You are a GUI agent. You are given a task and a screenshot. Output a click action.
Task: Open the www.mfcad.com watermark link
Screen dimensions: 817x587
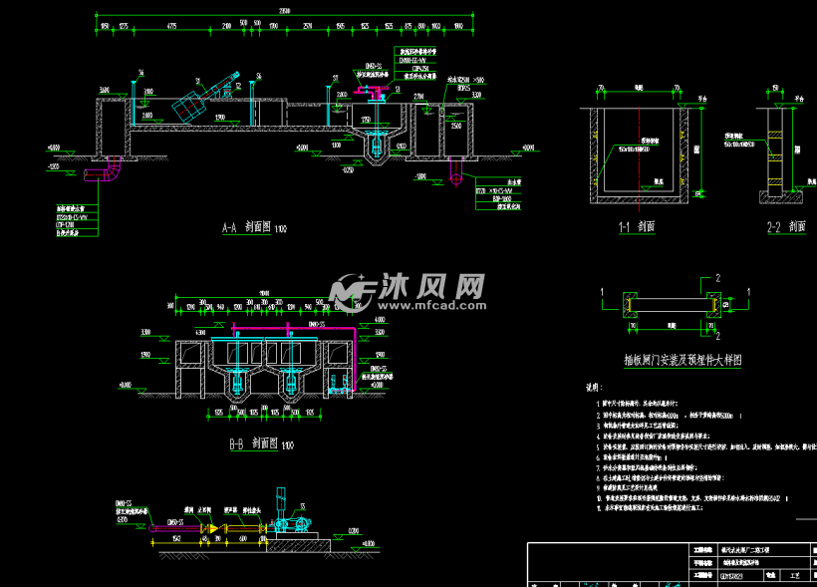[x=432, y=306]
